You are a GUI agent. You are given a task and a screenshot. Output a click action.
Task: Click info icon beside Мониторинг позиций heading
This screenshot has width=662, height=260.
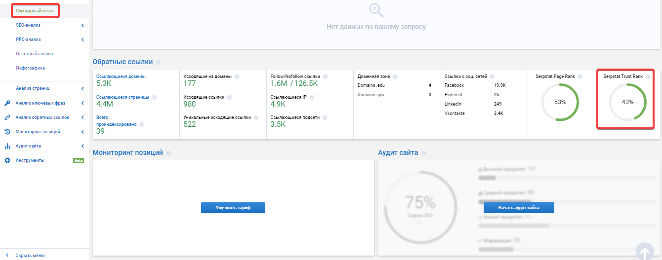pos(169,153)
